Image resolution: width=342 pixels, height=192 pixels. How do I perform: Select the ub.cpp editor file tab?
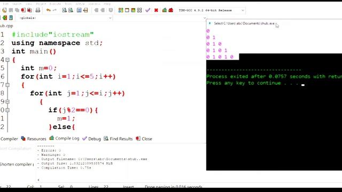pyautogui.click(x=6, y=26)
